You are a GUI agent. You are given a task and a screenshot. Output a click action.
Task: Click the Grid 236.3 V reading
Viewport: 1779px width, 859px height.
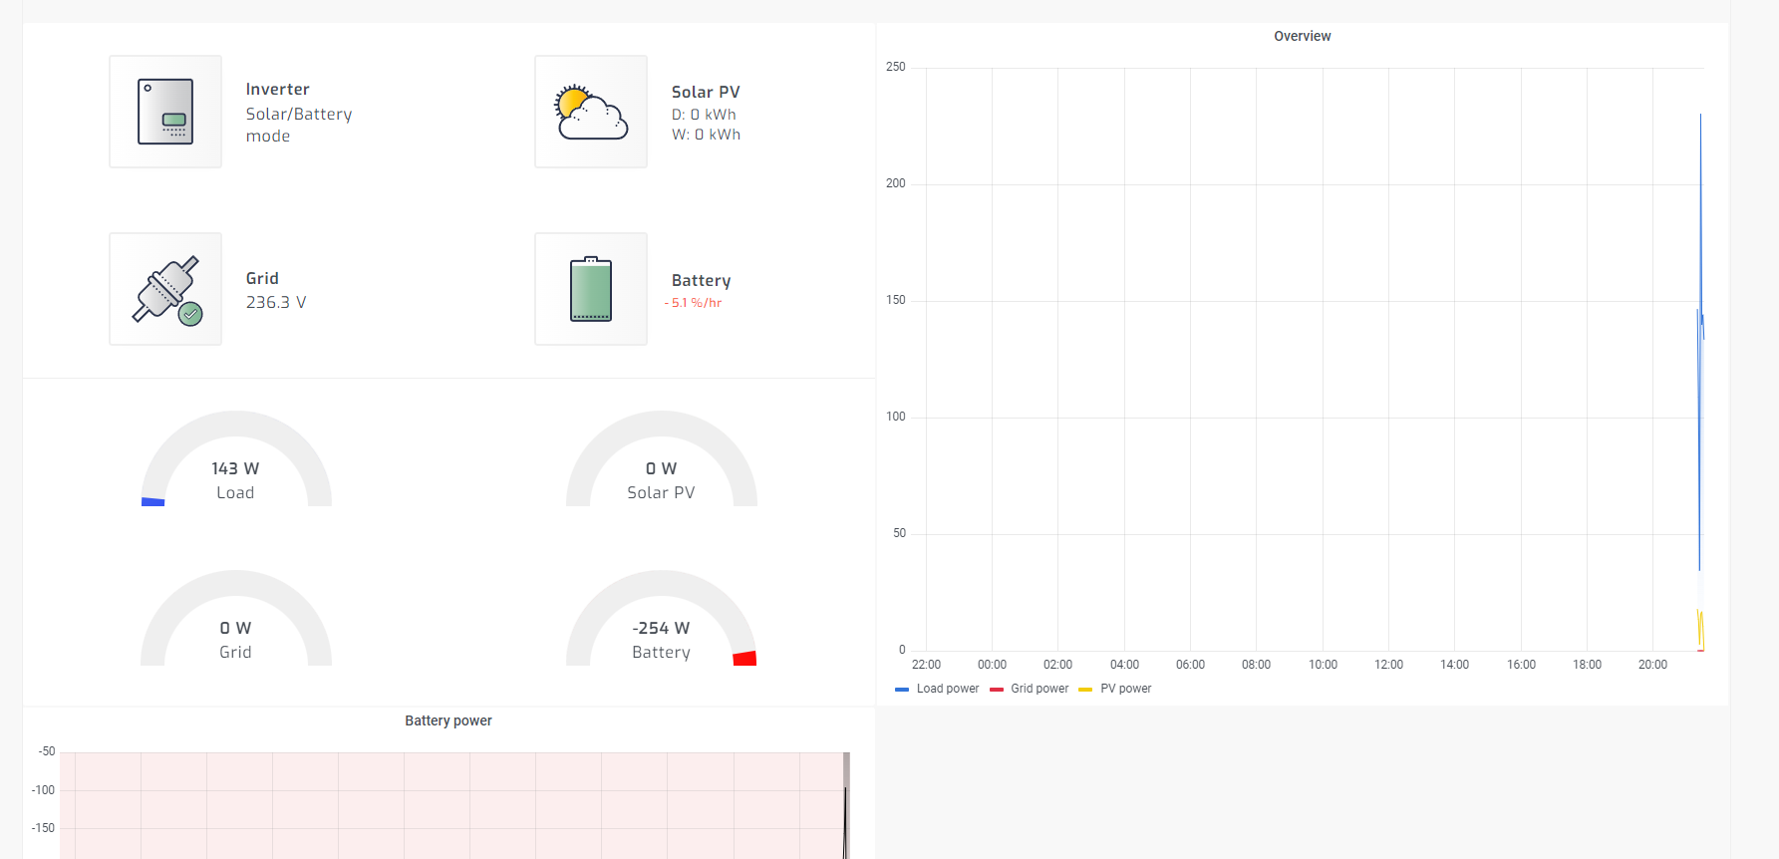[276, 302]
